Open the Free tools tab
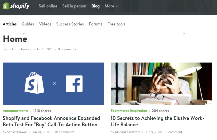 (116, 24)
